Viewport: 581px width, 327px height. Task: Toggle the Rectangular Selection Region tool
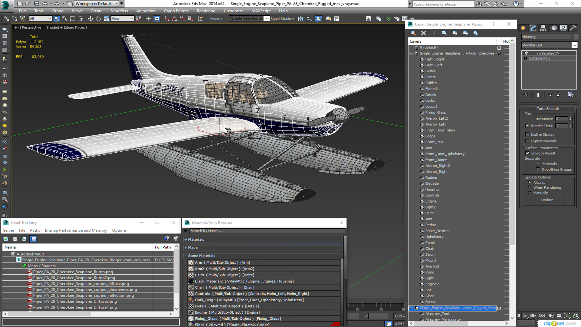[x=73, y=19]
